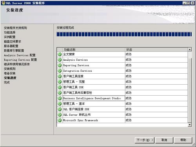Click the check icon beside SQL Server 联机丛书

(x=60, y=114)
